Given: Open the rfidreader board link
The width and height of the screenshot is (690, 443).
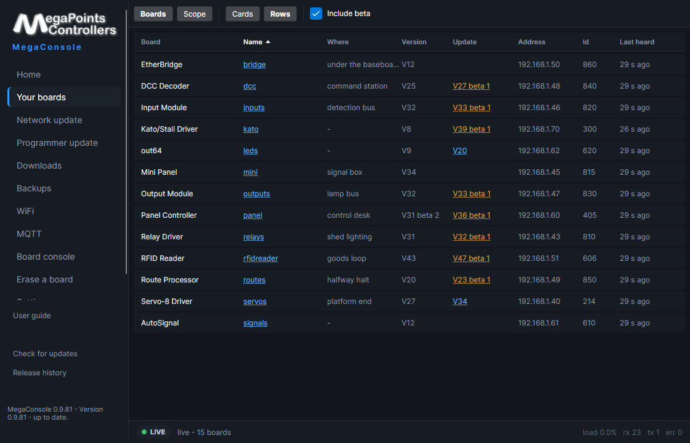Looking at the screenshot, I should (x=261, y=258).
